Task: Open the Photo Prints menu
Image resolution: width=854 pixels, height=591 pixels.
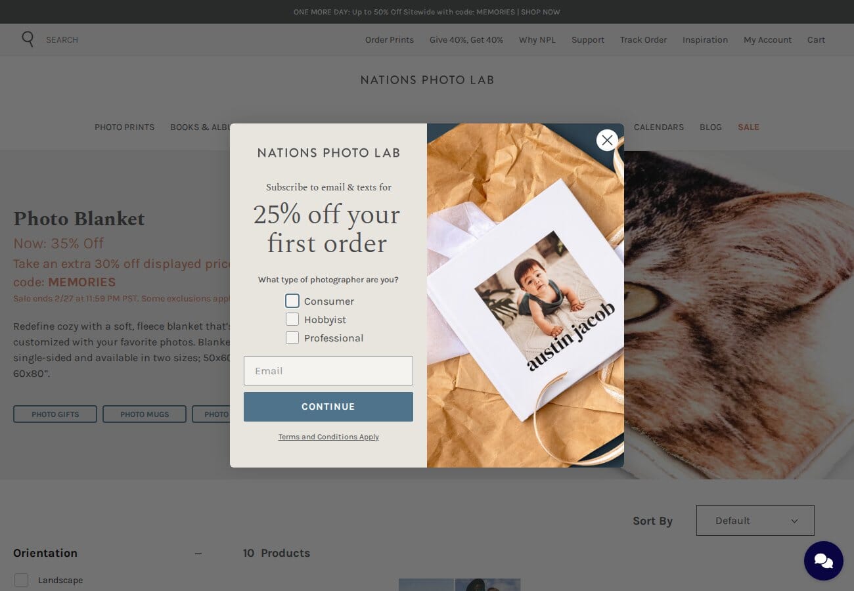Action: point(125,127)
